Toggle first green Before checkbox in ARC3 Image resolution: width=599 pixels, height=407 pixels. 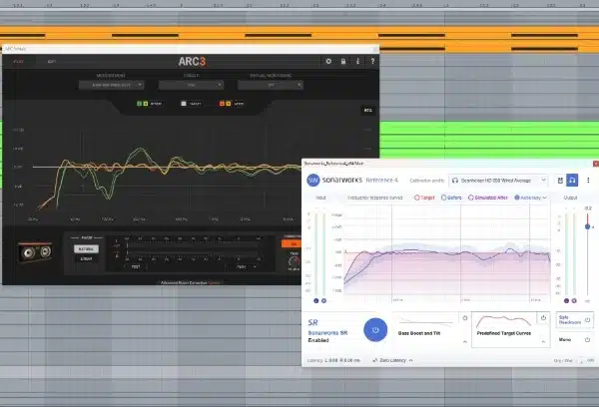click(139, 104)
